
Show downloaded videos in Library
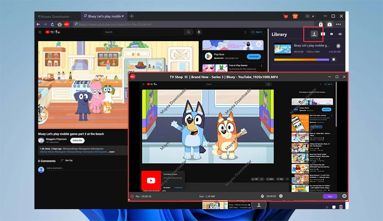point(323,34)
